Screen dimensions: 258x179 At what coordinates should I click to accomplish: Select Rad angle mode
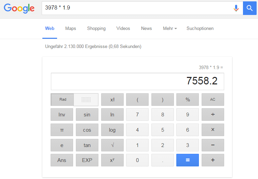[x=63, y=99]
